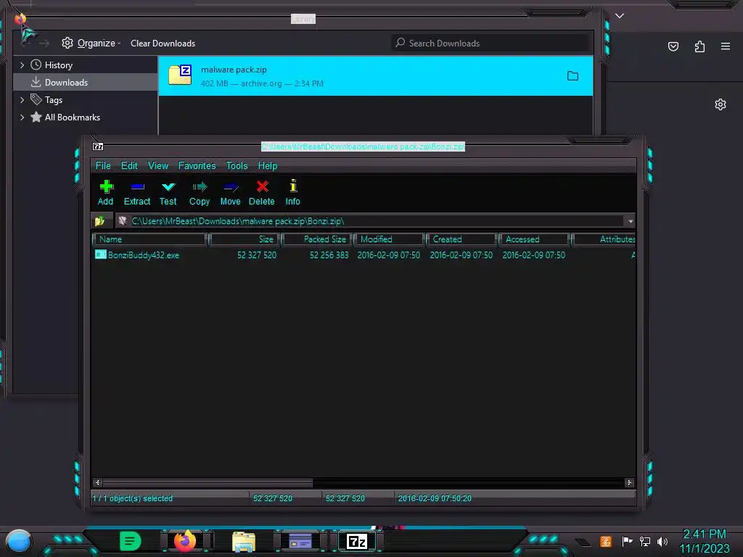
Task: Open the View menu
Action: pos(157,166)
